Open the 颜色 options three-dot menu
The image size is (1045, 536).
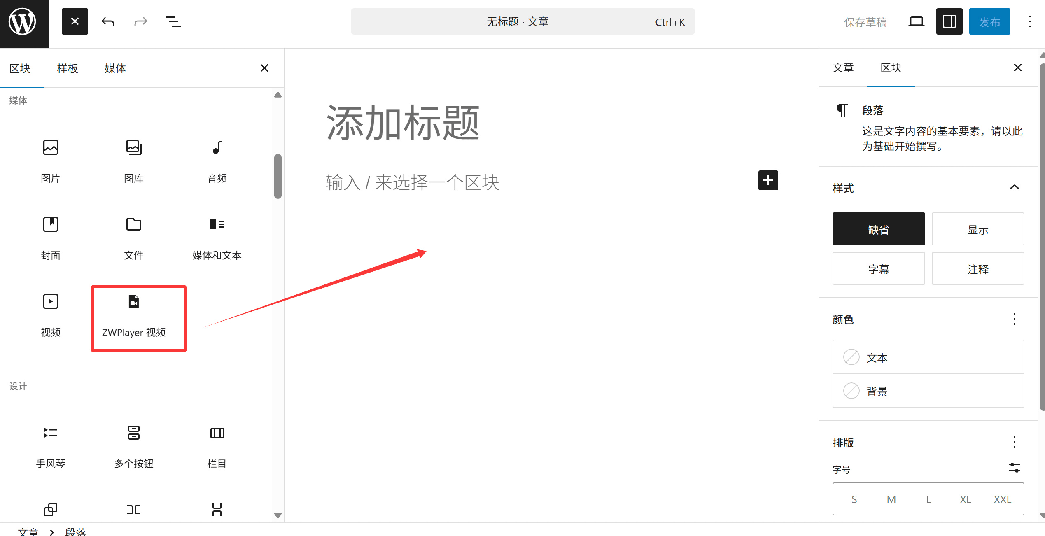pos(1015,319)
